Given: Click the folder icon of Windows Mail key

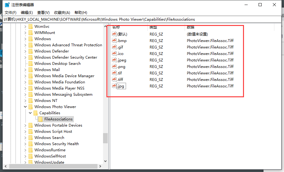Looking at the screenshot, I should click(x=31, y=70).
